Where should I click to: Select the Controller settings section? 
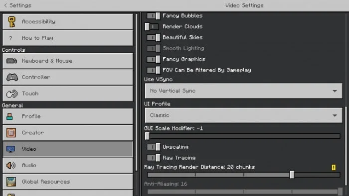tap(68, 77)
